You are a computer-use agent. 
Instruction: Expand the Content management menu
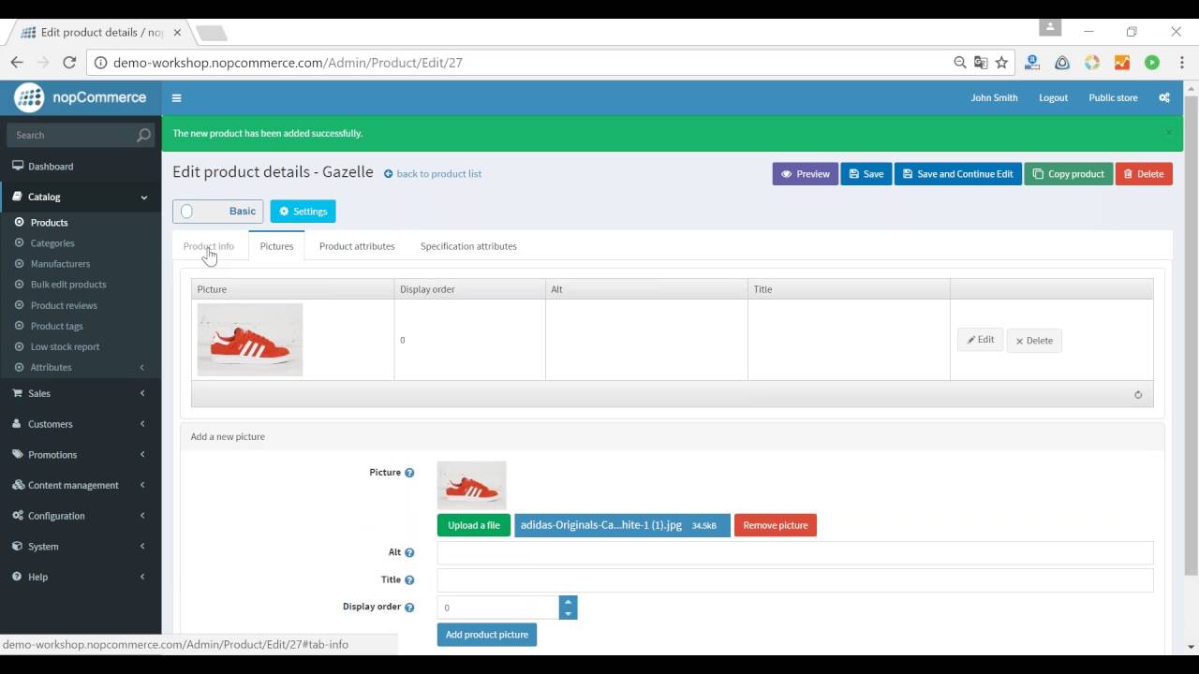click(81, 485)
